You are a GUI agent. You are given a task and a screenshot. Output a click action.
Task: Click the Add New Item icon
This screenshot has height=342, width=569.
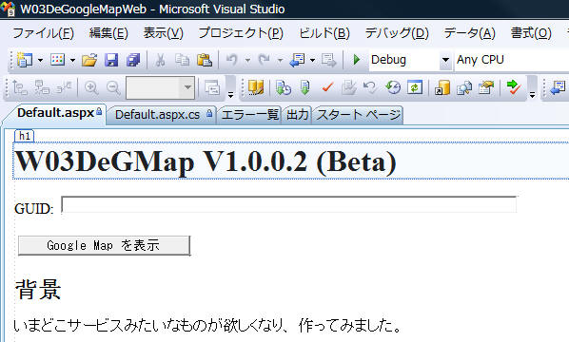coord(57,60)
